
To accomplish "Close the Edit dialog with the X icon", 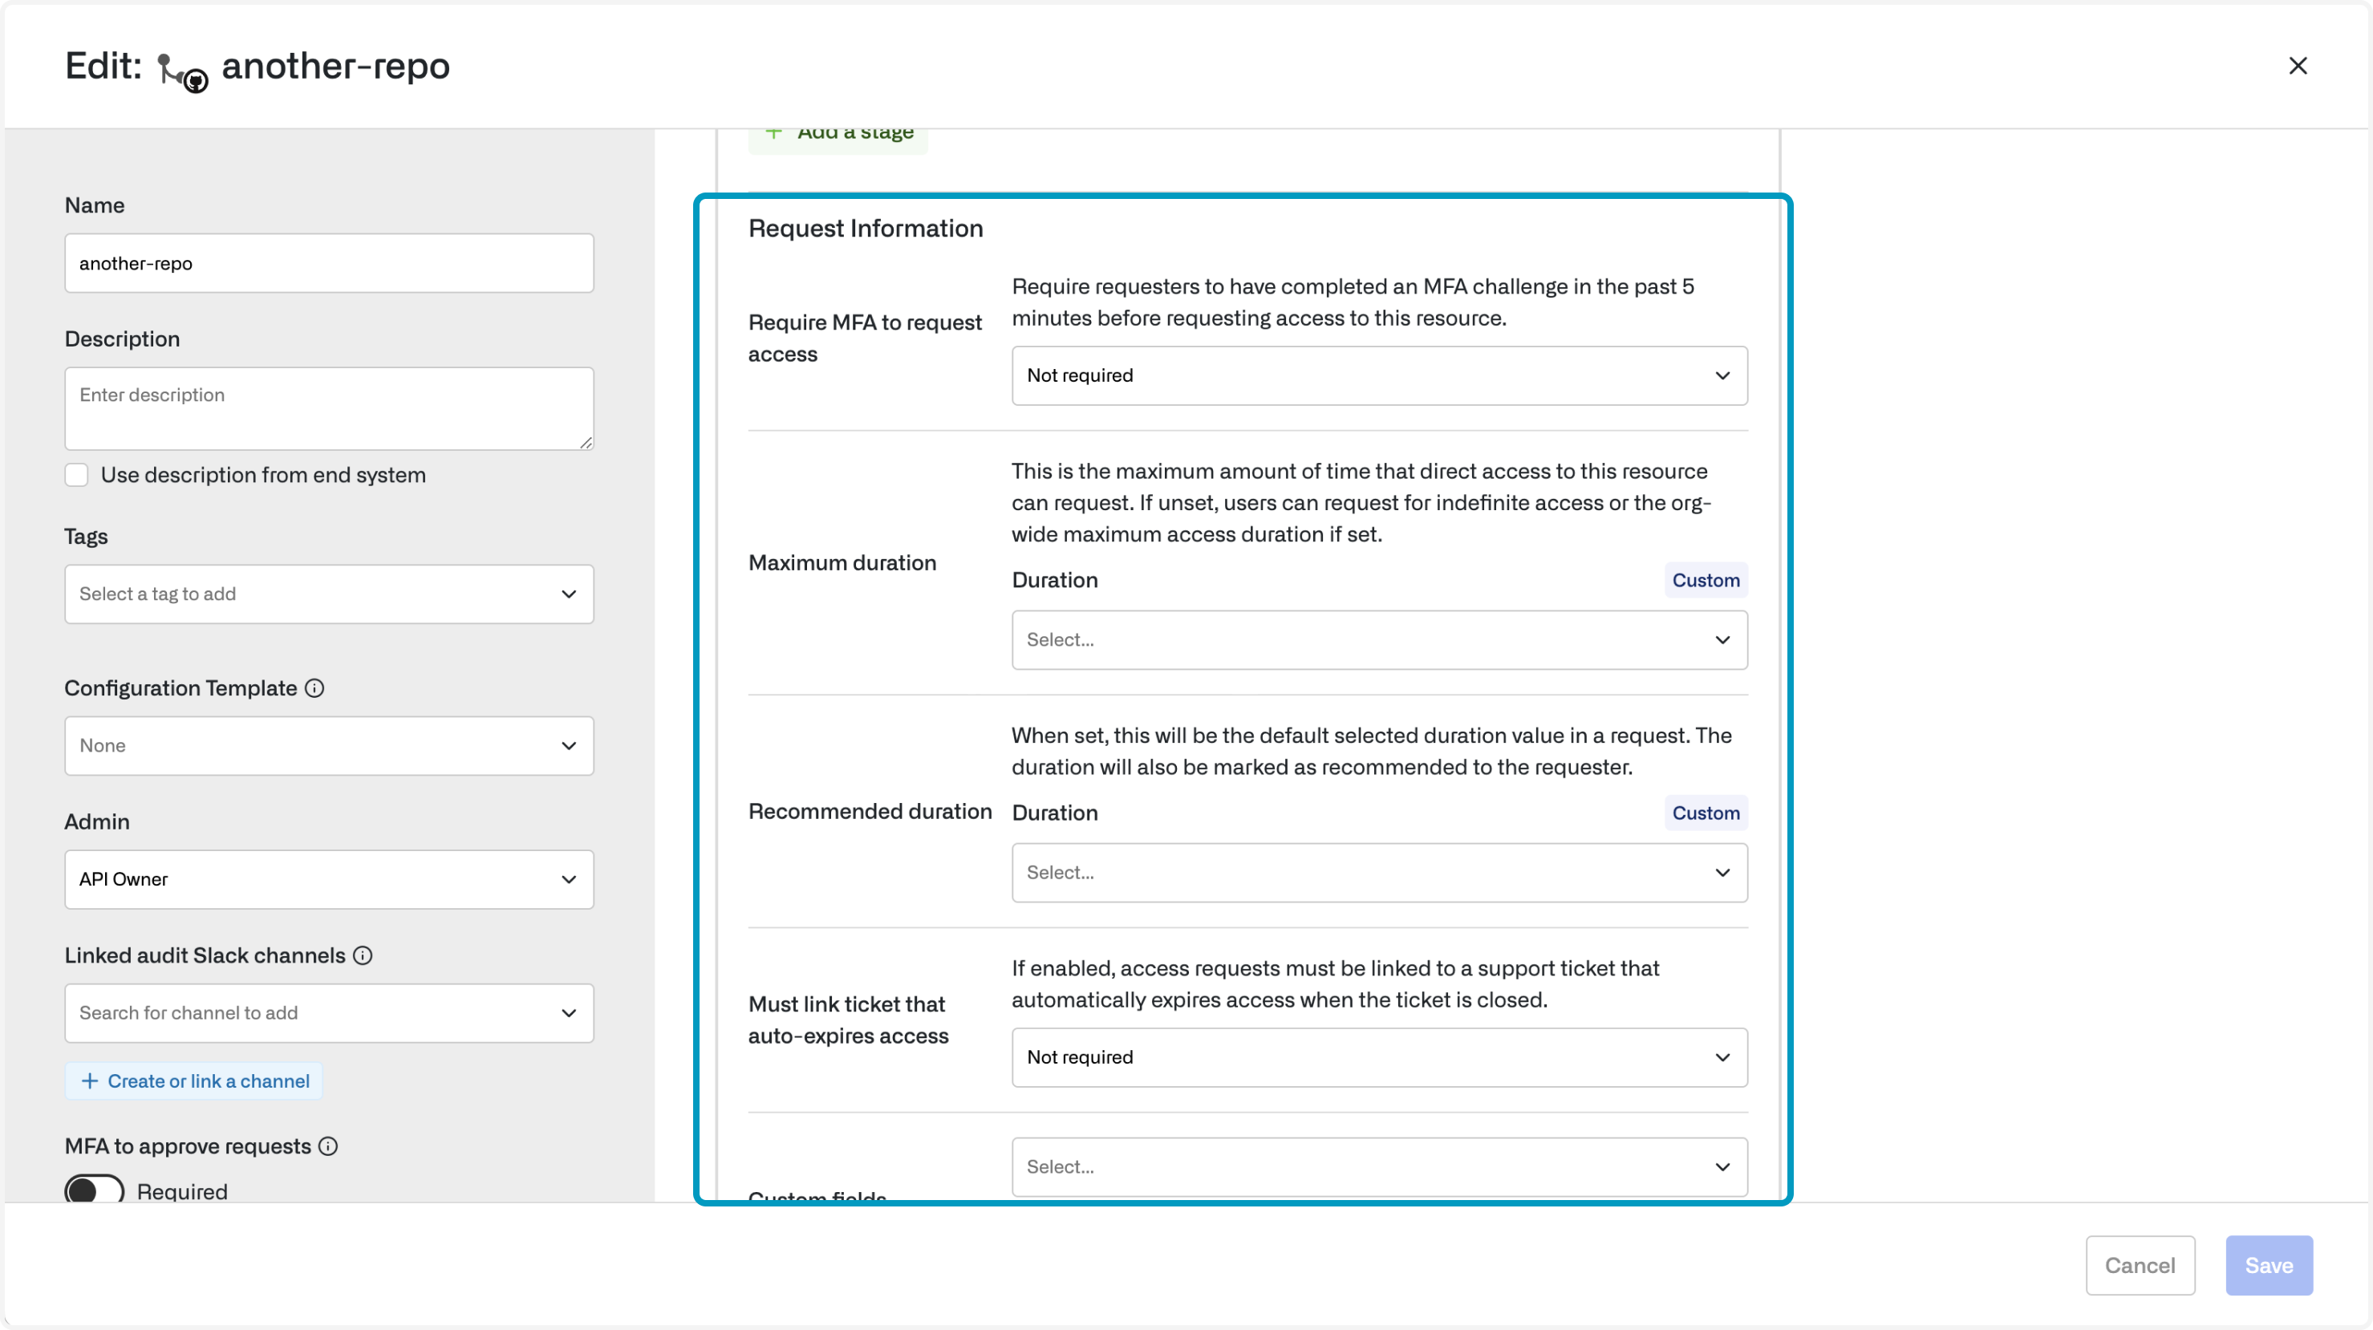I will [x=2298, y=66].
